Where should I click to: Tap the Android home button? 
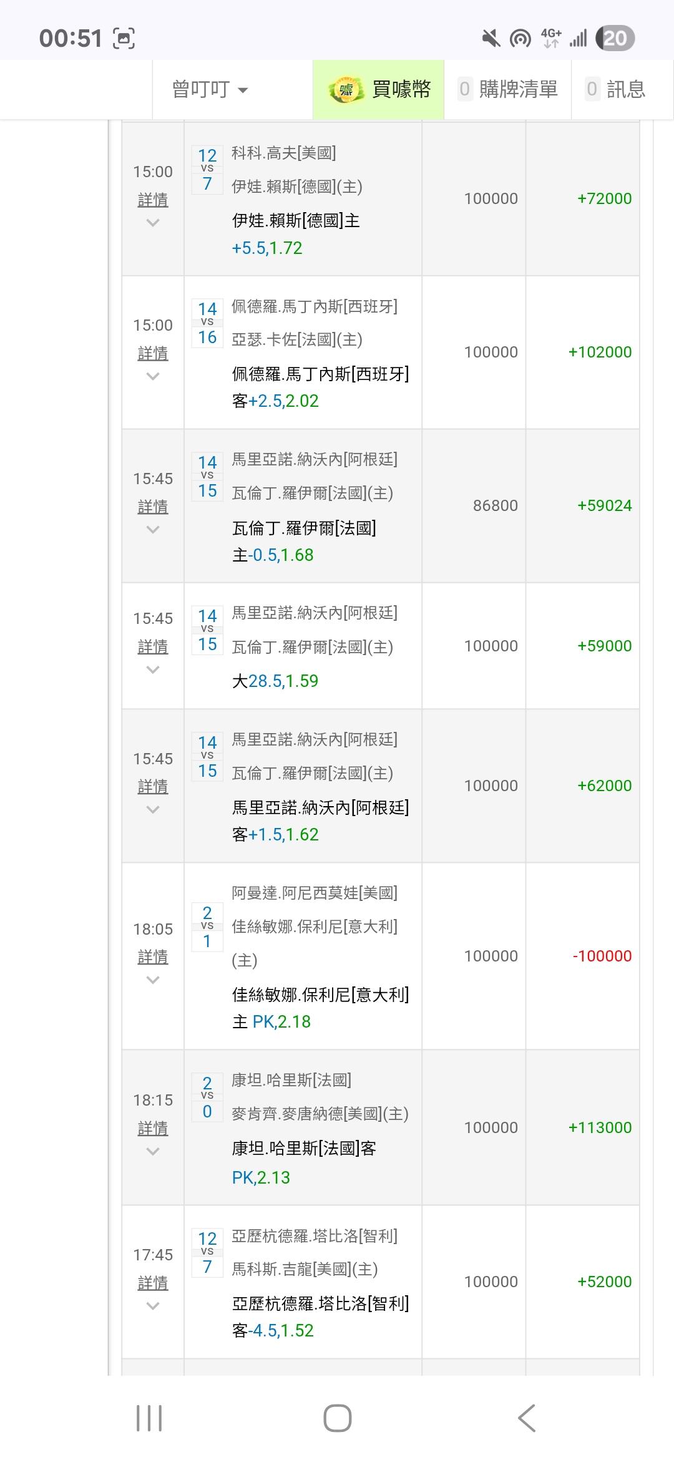coord(337,1418)
